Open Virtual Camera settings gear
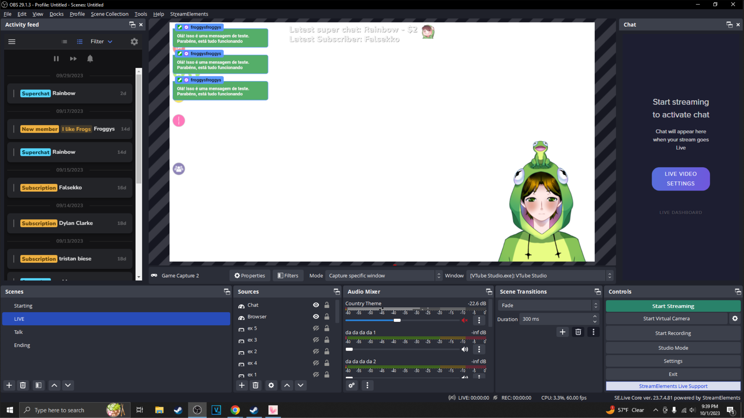Screen dimensions: 744x418 tap(735, 318)
